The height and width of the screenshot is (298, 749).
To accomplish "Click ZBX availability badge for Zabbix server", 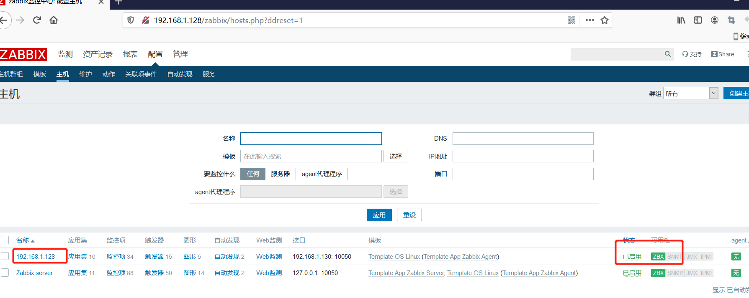I will pyautogui.click(x=658, y=273).
